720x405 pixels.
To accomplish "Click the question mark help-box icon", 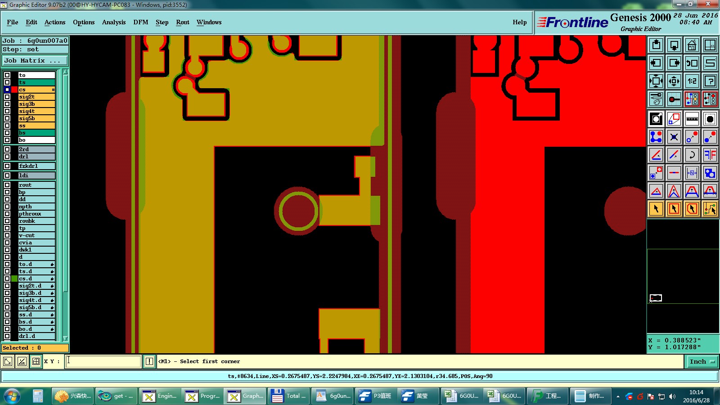I will pyautogui.click(x=710, y=81).
